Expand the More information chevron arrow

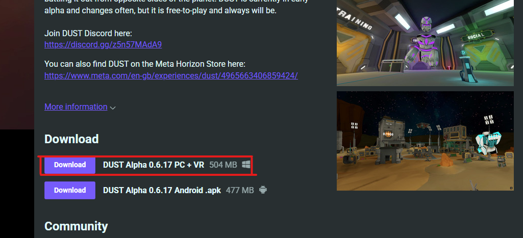tap(113, 108)
